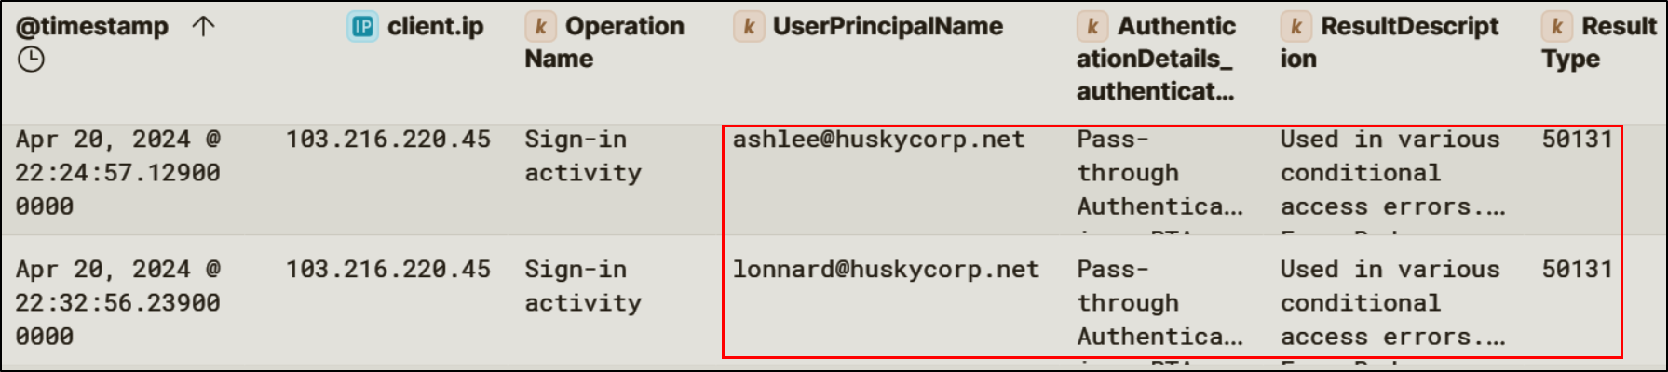Select the UserPrincipalName column header
1668x372 pixels.
point(888,27)
